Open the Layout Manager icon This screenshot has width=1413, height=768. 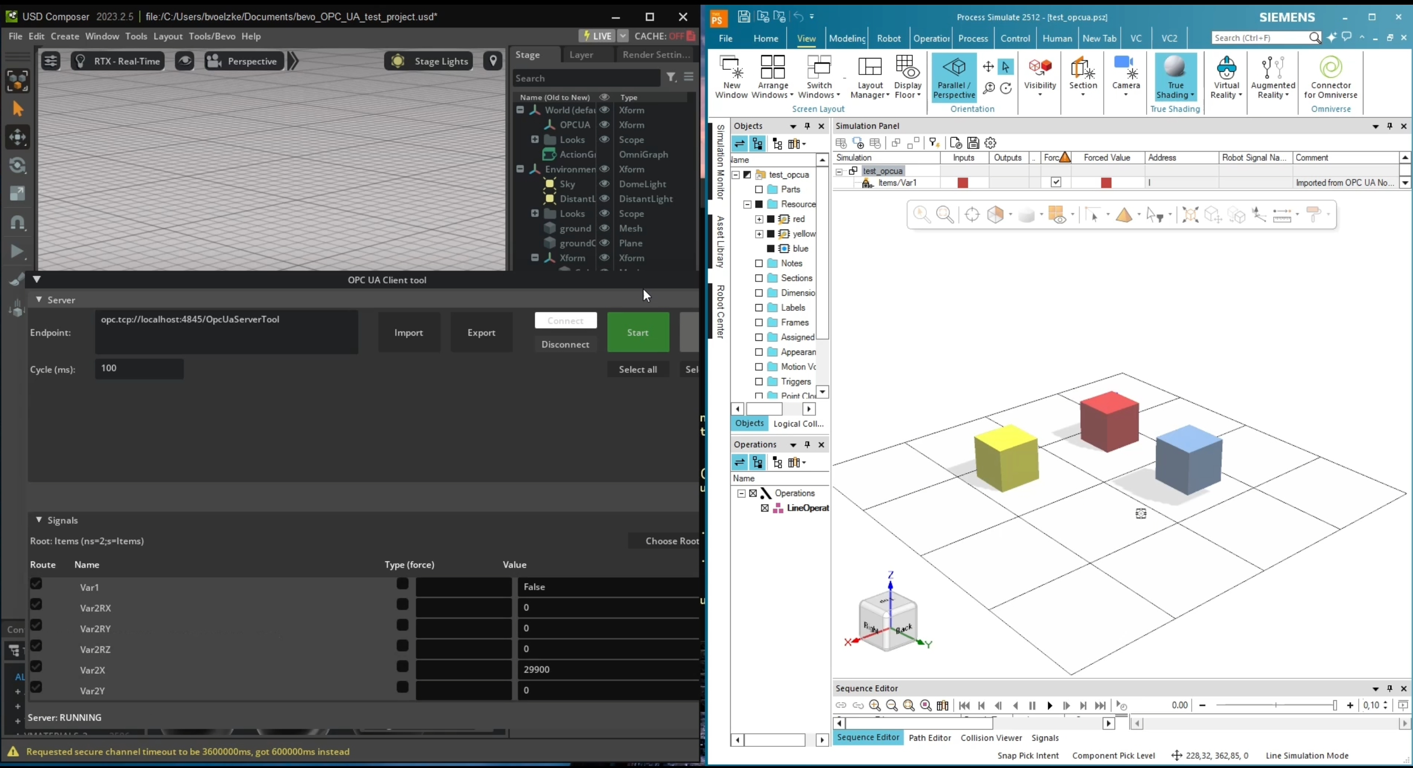click(x=869, y=67)
